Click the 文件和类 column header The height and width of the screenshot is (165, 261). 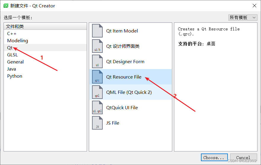tap(45, 26)
